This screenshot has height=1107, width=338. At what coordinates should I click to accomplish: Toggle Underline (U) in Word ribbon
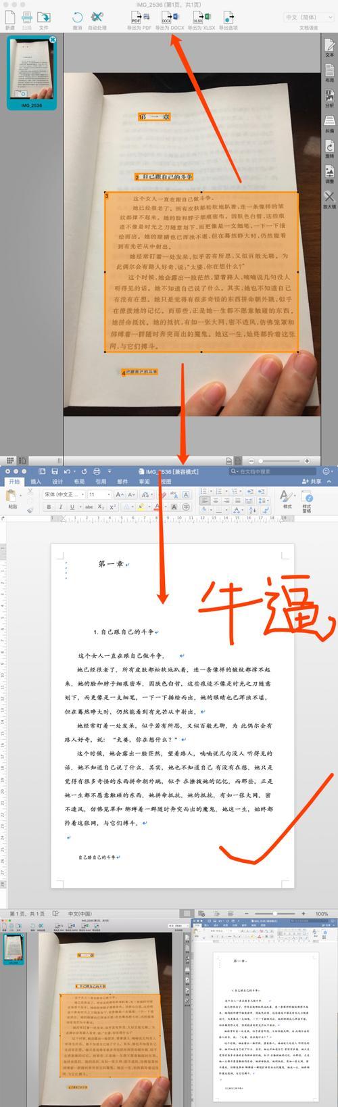pos(72,507)
